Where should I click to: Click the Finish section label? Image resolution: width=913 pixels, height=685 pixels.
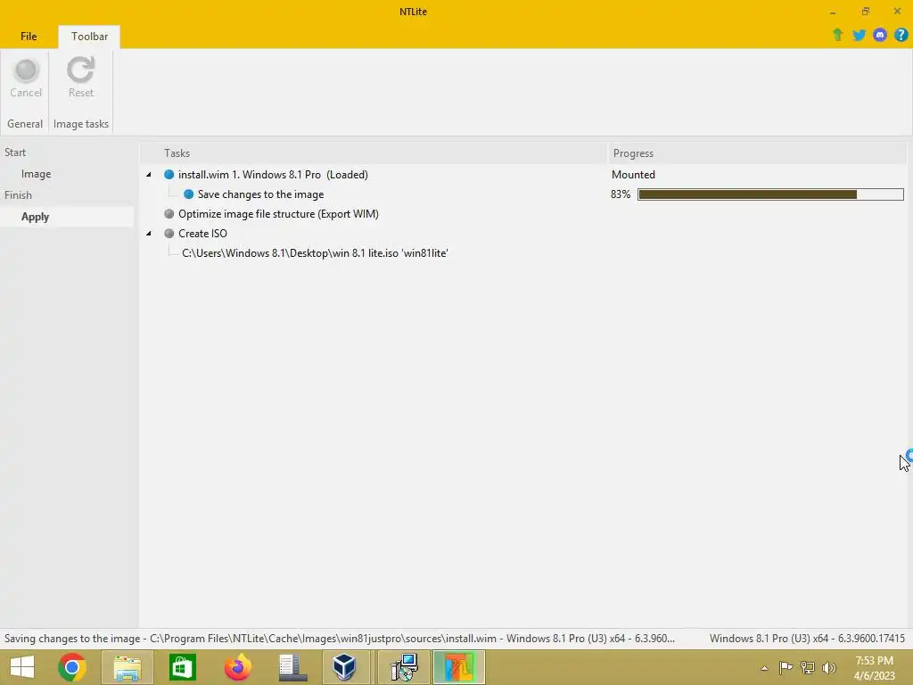coord(18,195)
